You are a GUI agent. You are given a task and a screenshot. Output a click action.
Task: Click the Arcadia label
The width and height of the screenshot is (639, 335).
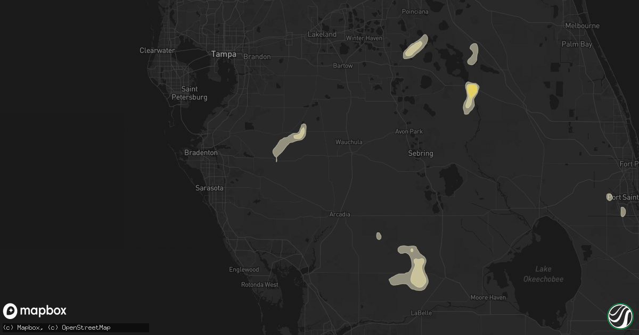pyautogui.click(x=340, y=214)
